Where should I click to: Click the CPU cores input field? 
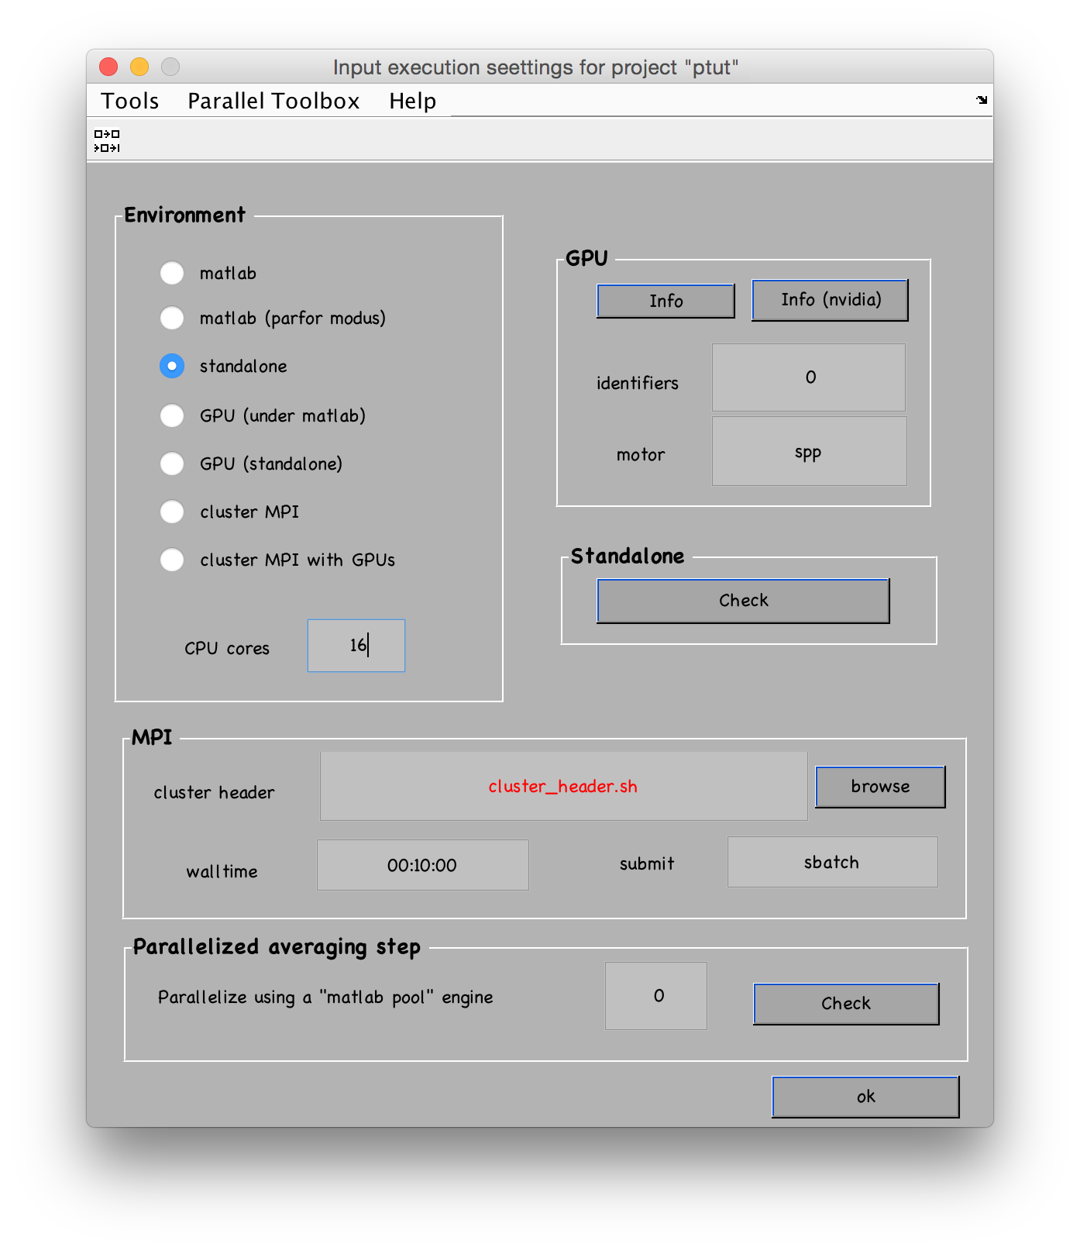coord(356,646)
